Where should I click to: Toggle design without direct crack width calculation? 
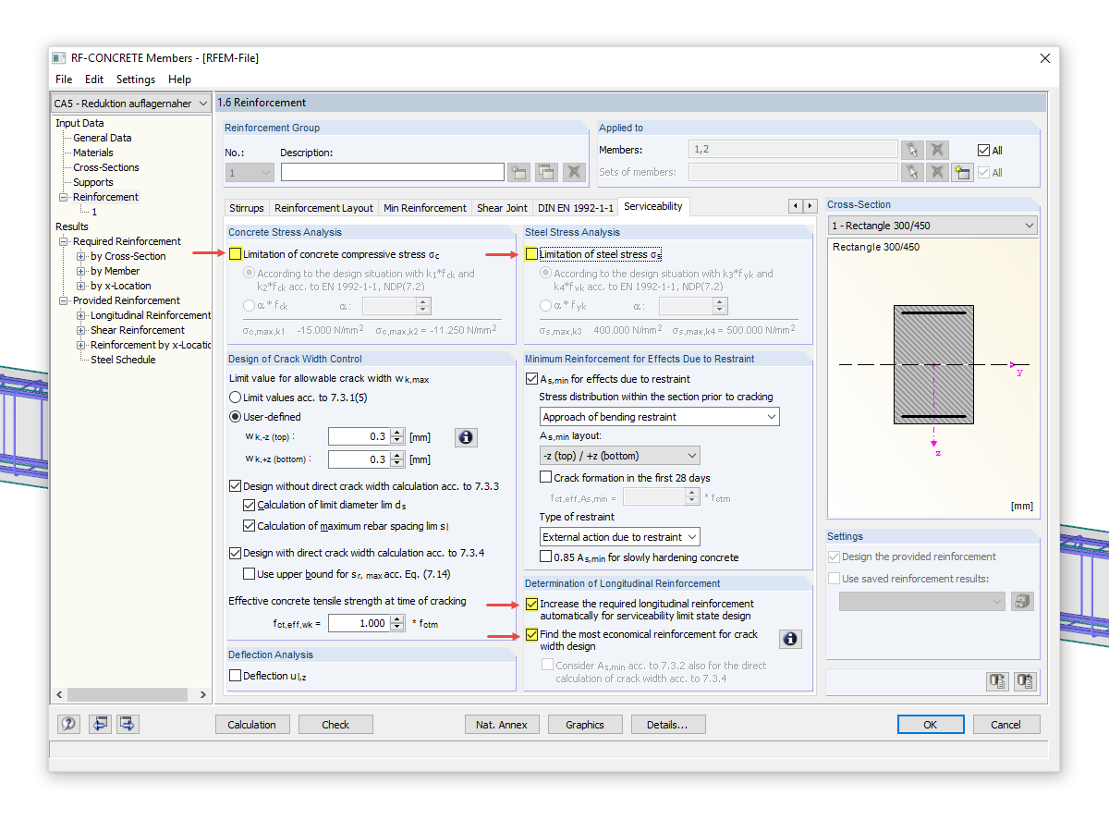235,486
